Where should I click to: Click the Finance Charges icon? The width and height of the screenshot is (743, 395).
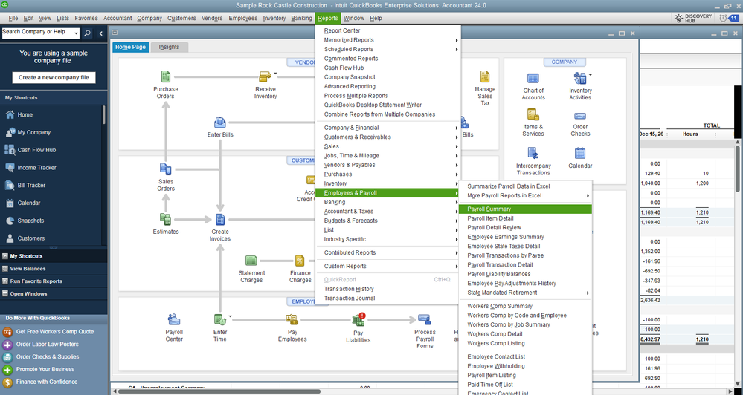[x=300, y=261]
